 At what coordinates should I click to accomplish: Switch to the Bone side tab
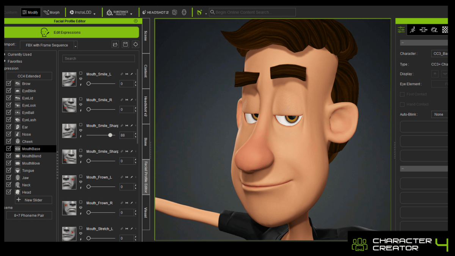146,141
